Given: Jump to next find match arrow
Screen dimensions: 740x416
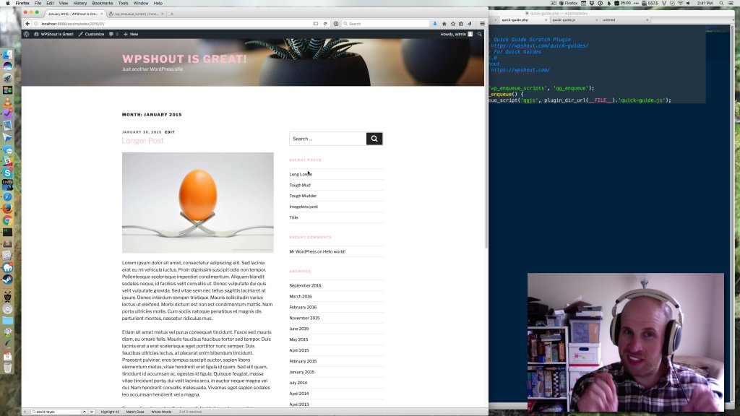Looking at the screenshot, I should click(x=92, y=412).
